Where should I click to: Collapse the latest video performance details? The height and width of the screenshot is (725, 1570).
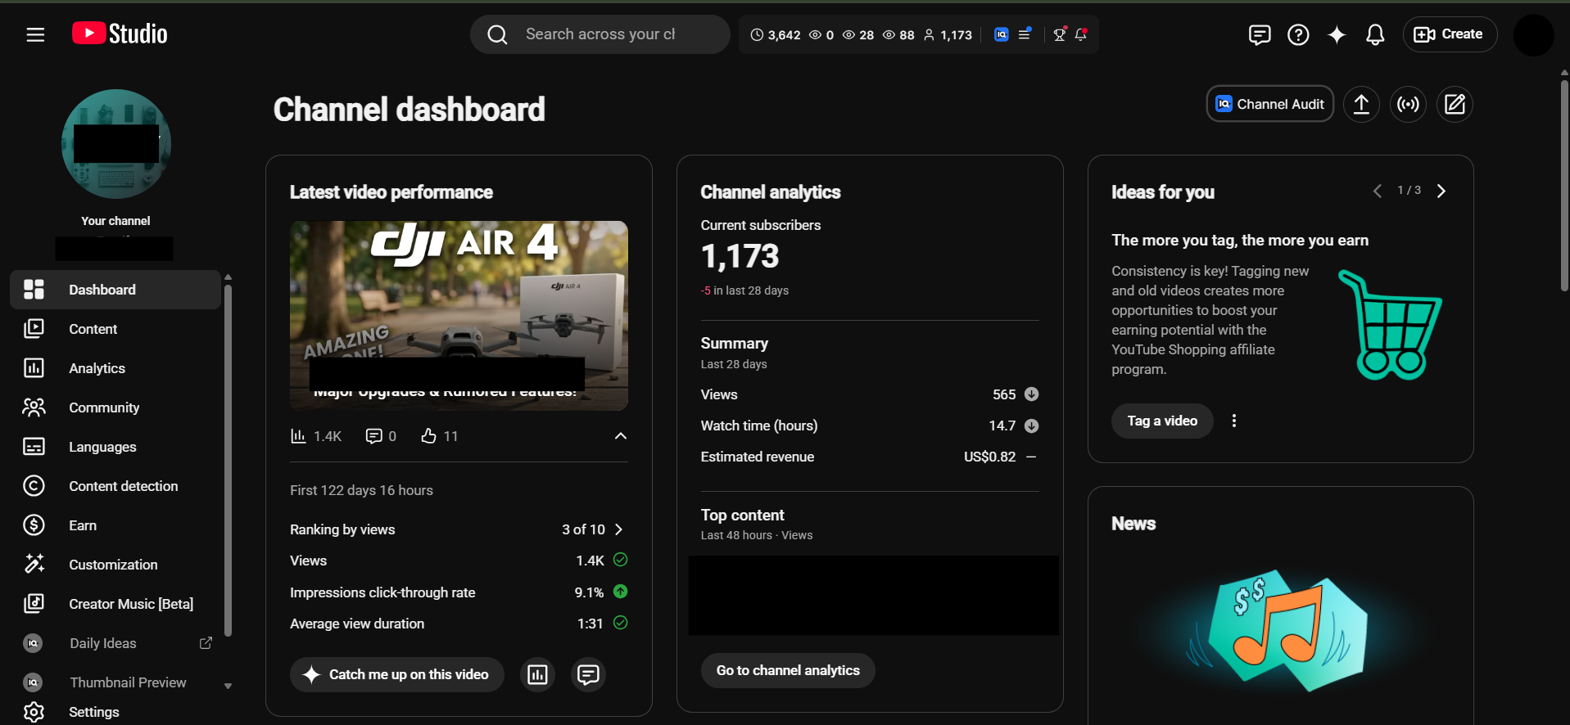(x=621, y=436)
